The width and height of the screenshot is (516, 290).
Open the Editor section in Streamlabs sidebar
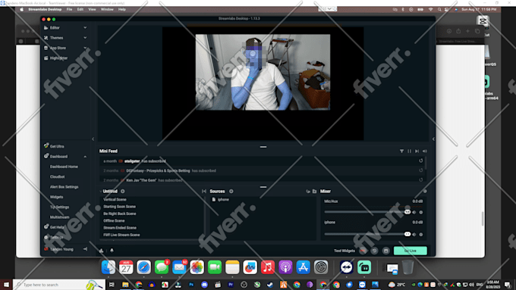(55, 28)
